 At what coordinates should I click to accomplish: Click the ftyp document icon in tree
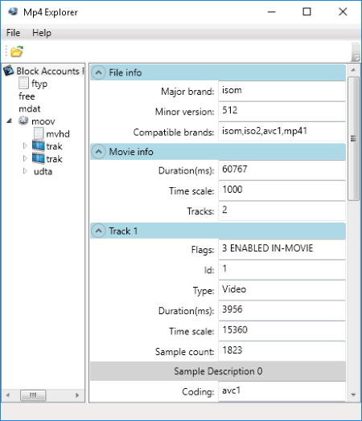(x=23, y=84)
